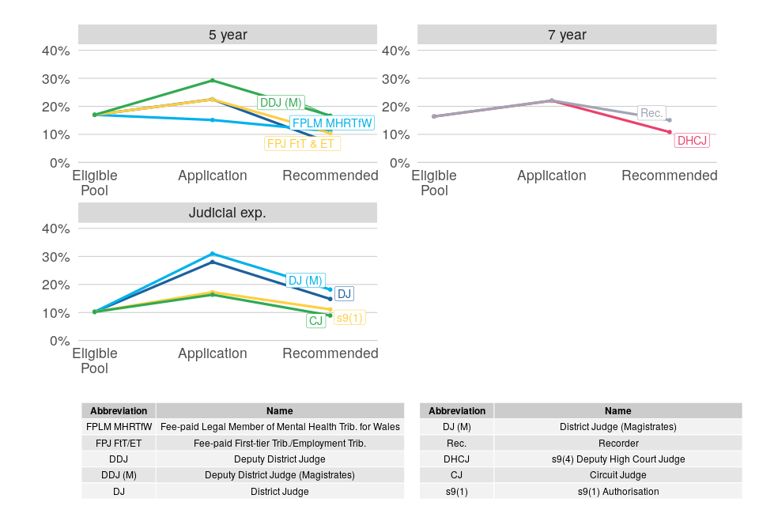Click the green CJ line label
Image resolution: width=759 pixels, height=506 pixels.
pos(315,321)
